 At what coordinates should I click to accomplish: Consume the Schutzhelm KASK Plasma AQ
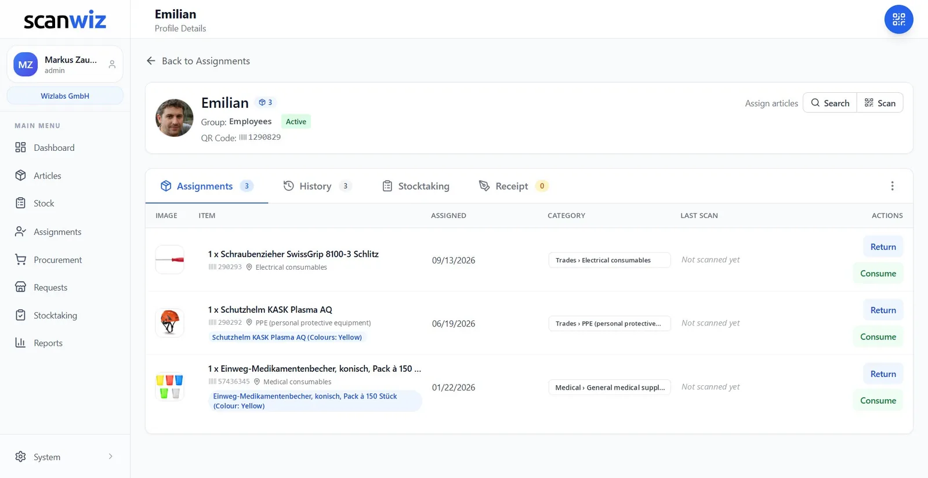click(878, 336)
